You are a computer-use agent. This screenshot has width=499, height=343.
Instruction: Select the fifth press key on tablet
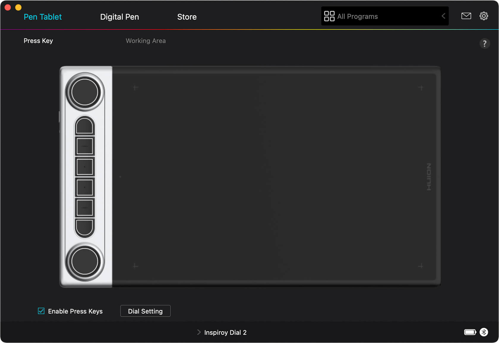point(85,208)
